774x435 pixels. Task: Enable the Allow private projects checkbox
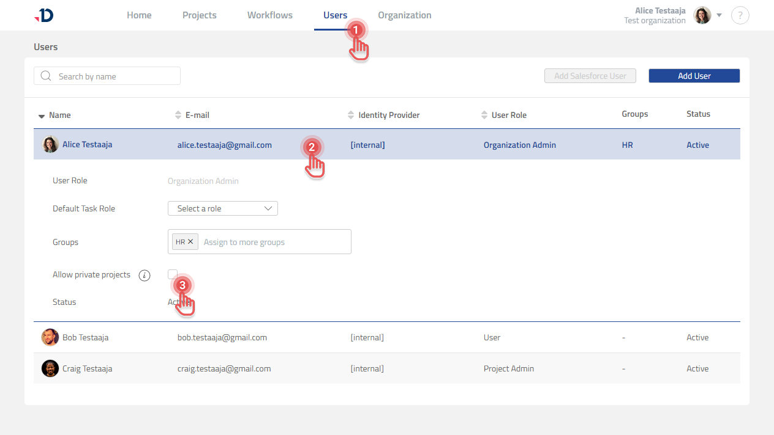click(x=172, y=274)
